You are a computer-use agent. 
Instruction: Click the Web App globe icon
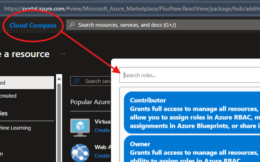(80, 152)
